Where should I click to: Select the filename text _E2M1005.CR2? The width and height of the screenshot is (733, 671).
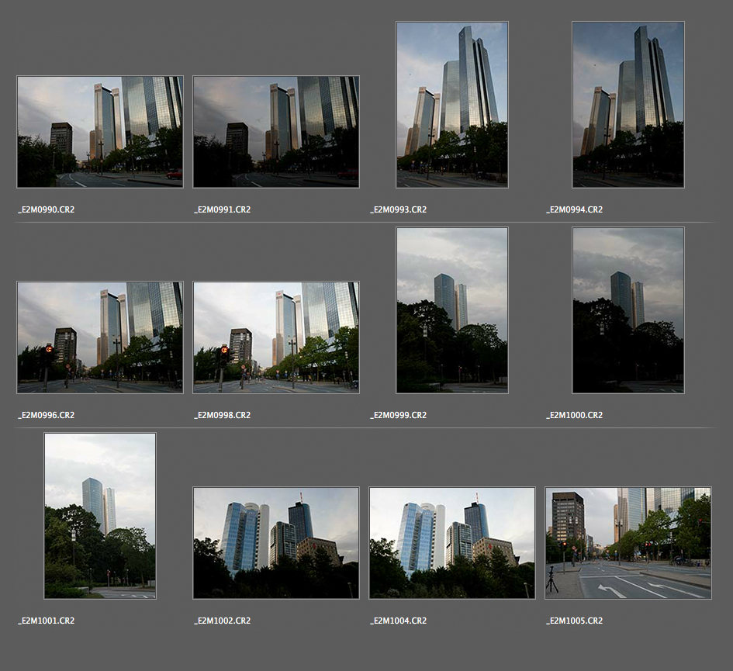pyautogui.click(x=575, y=621)
